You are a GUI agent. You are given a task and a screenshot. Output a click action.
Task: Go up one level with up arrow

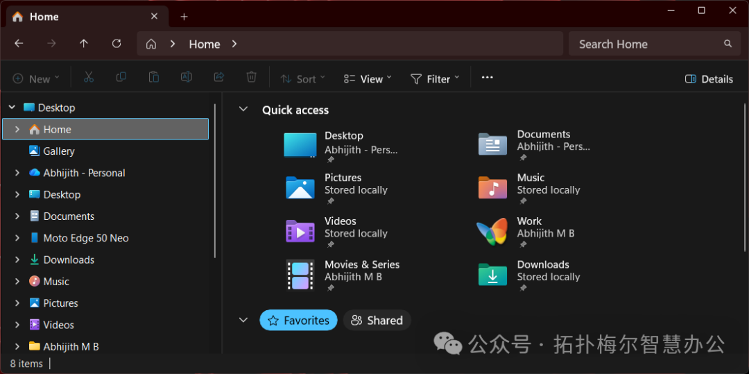84,44
